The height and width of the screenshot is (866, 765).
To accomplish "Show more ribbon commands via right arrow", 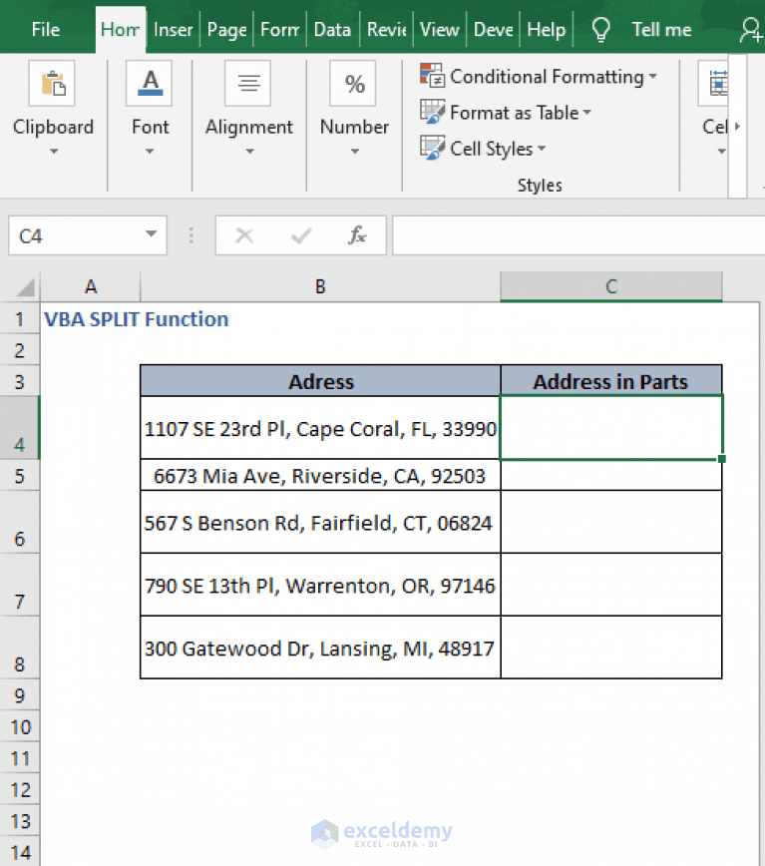I will click(737, 127).
